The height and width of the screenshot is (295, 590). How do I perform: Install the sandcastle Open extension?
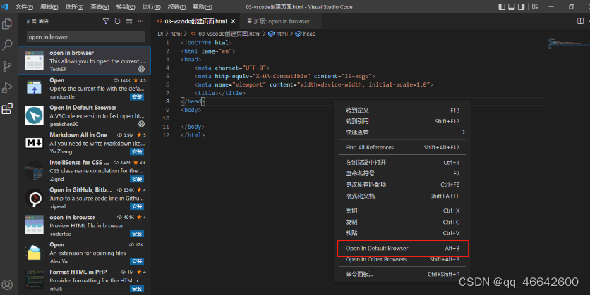click(137, 97)
